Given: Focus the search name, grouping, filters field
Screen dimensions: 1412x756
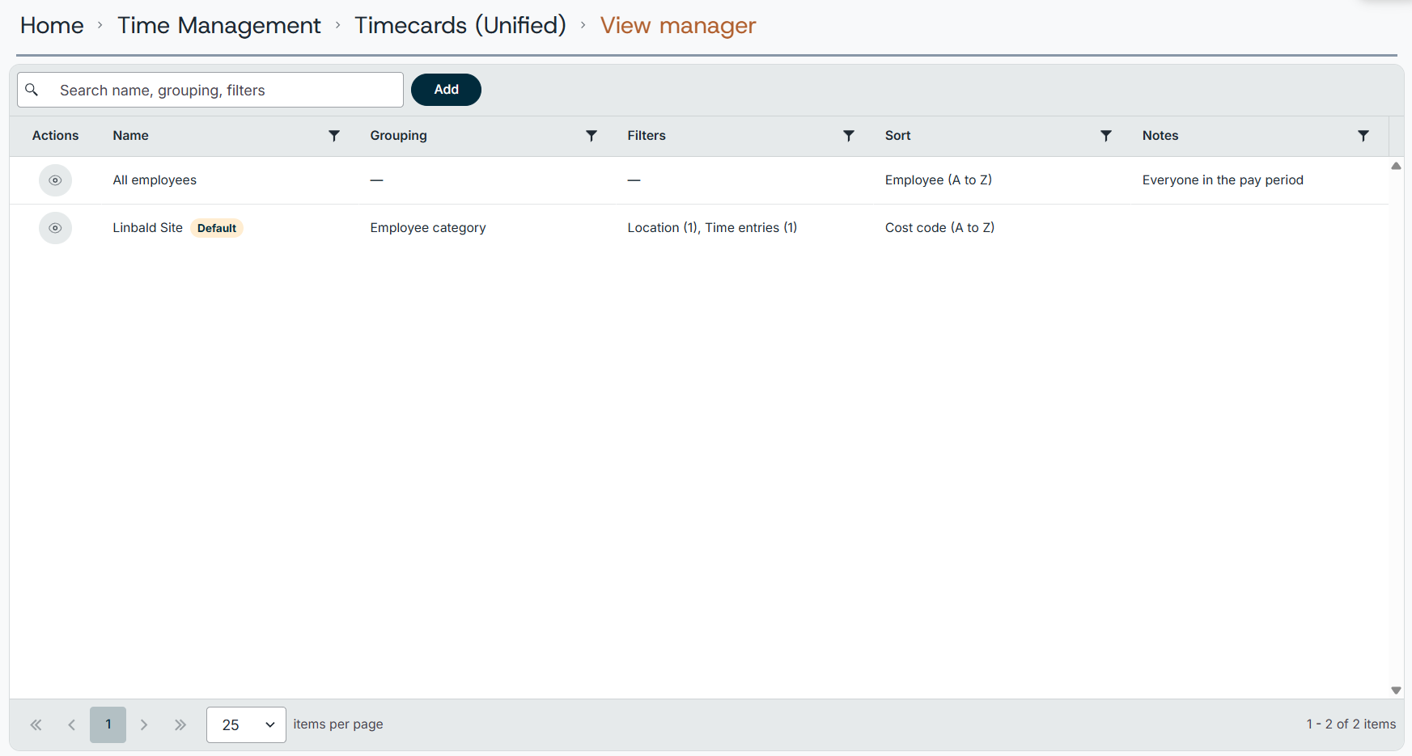Looking at the screenshot, I should [210, 90].
